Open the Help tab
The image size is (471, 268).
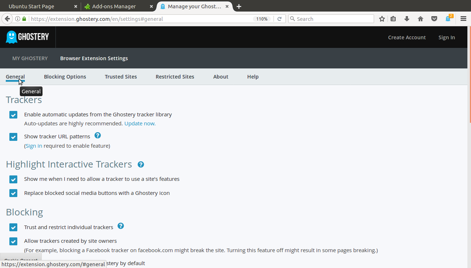(x=253, y=76)
